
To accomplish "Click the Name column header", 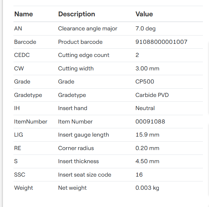I will [x=23, y=14].
